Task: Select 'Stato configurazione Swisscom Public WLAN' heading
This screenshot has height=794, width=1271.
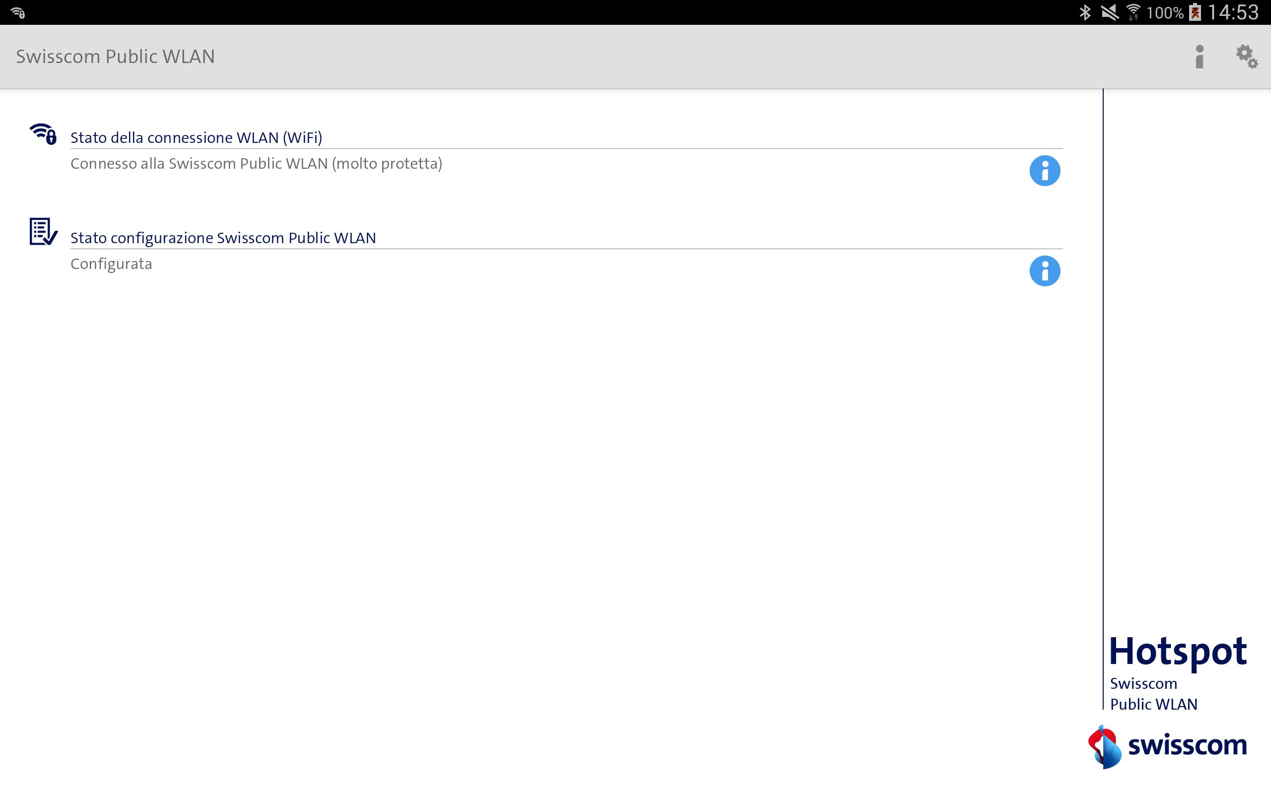Action: pyautogui.click(x=223, y=238)
